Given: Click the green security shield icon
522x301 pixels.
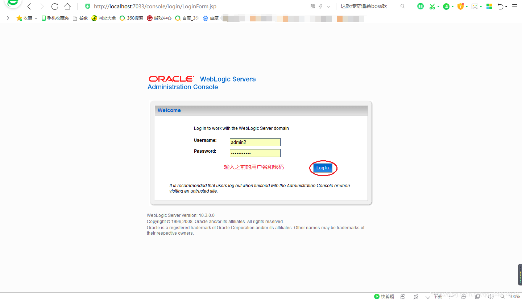Looking at the screenshot, I should click(x=87, y=7).
